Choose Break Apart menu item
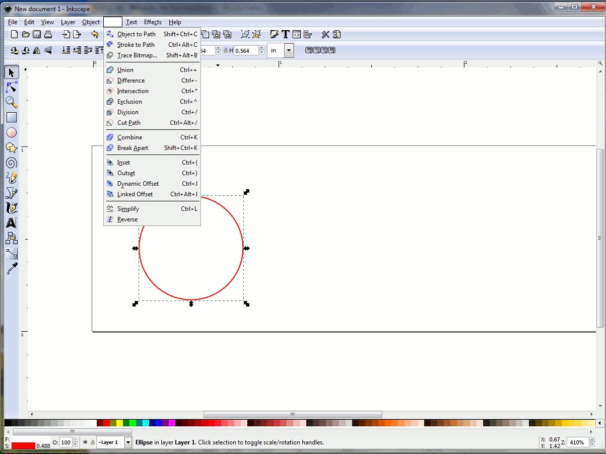This screenshot has height=454, width=606. [x=152, y=148]
